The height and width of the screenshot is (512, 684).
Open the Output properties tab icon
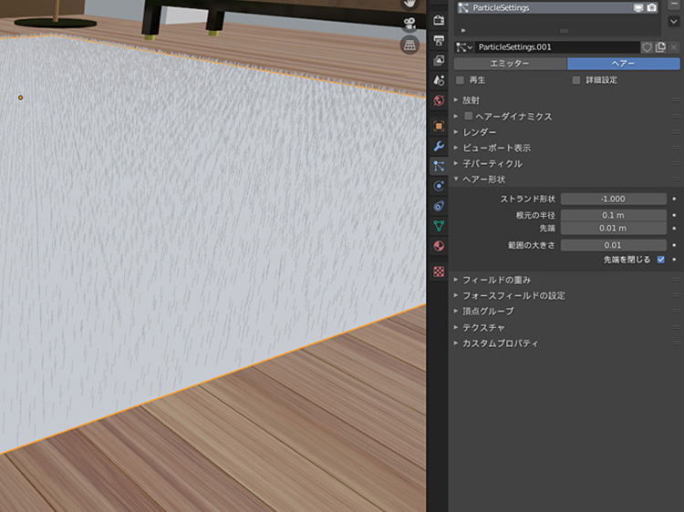point(439,41)
